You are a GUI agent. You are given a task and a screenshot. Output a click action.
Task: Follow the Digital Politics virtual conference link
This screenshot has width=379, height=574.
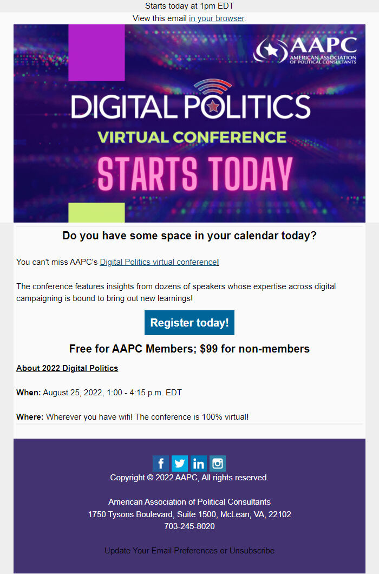158,262
